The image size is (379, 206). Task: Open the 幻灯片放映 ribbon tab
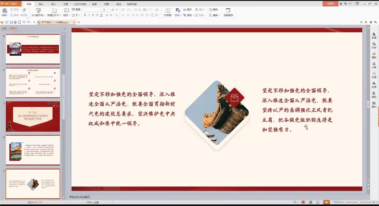(x=80, y=4)
